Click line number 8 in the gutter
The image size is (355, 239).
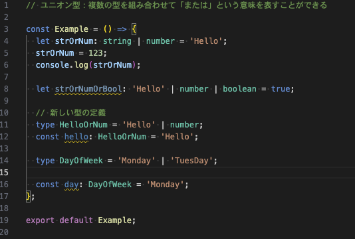6,89
